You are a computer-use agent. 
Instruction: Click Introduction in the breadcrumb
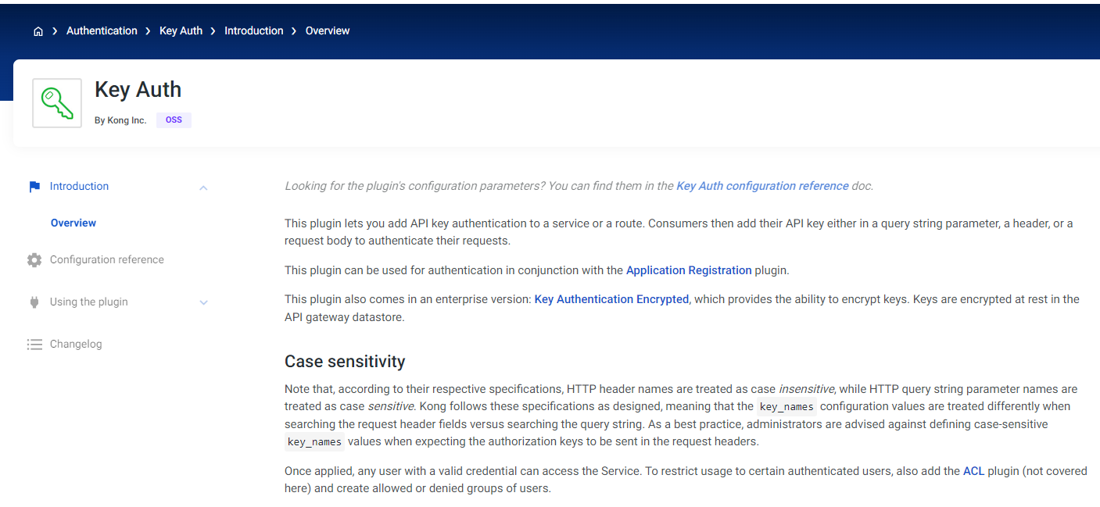click(254, 31)
